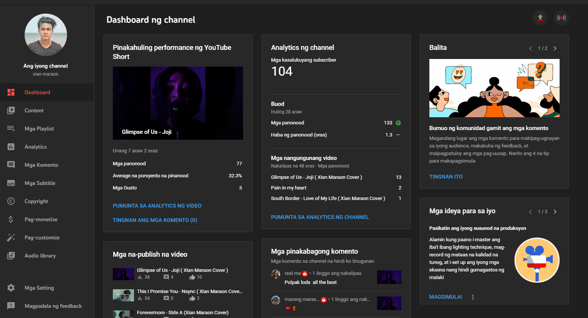Viewport: 588px width, 318px height.
Task: Show next Mga ideya para sa iyo card
Action: click(x=555, y=212)
